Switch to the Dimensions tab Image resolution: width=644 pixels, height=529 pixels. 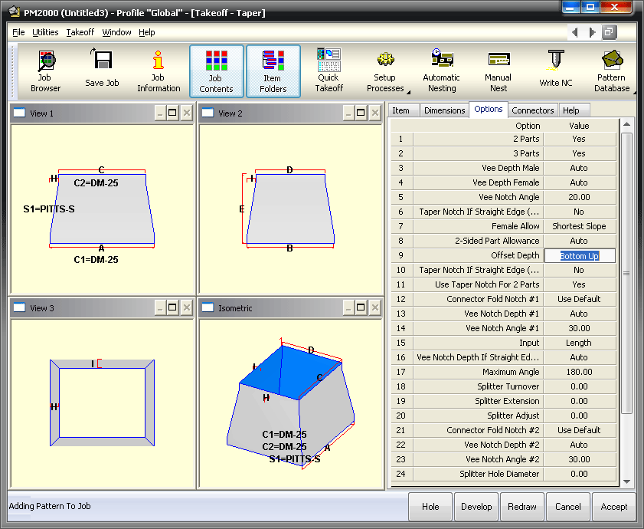[x=444, y=110]
